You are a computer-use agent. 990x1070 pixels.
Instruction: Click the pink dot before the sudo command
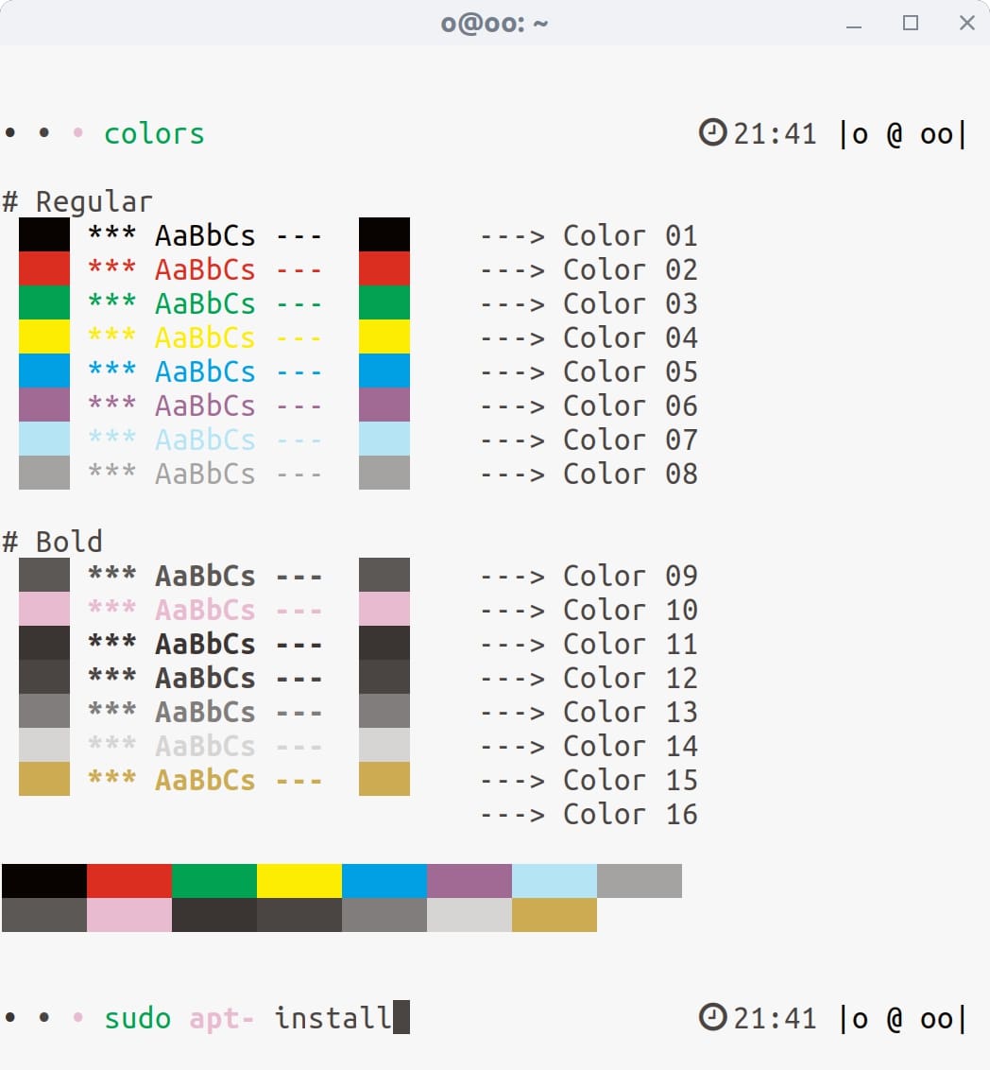click(77, 1018)
